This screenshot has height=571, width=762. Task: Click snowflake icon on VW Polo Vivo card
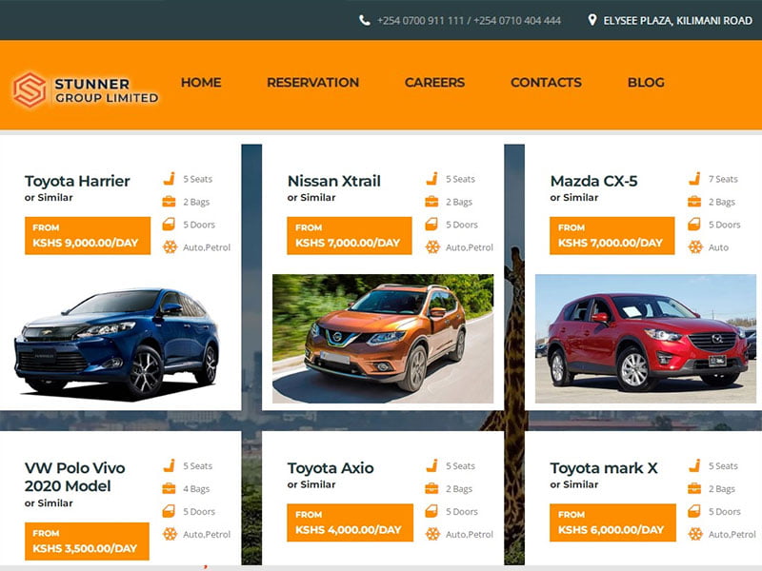pos(170,534)
